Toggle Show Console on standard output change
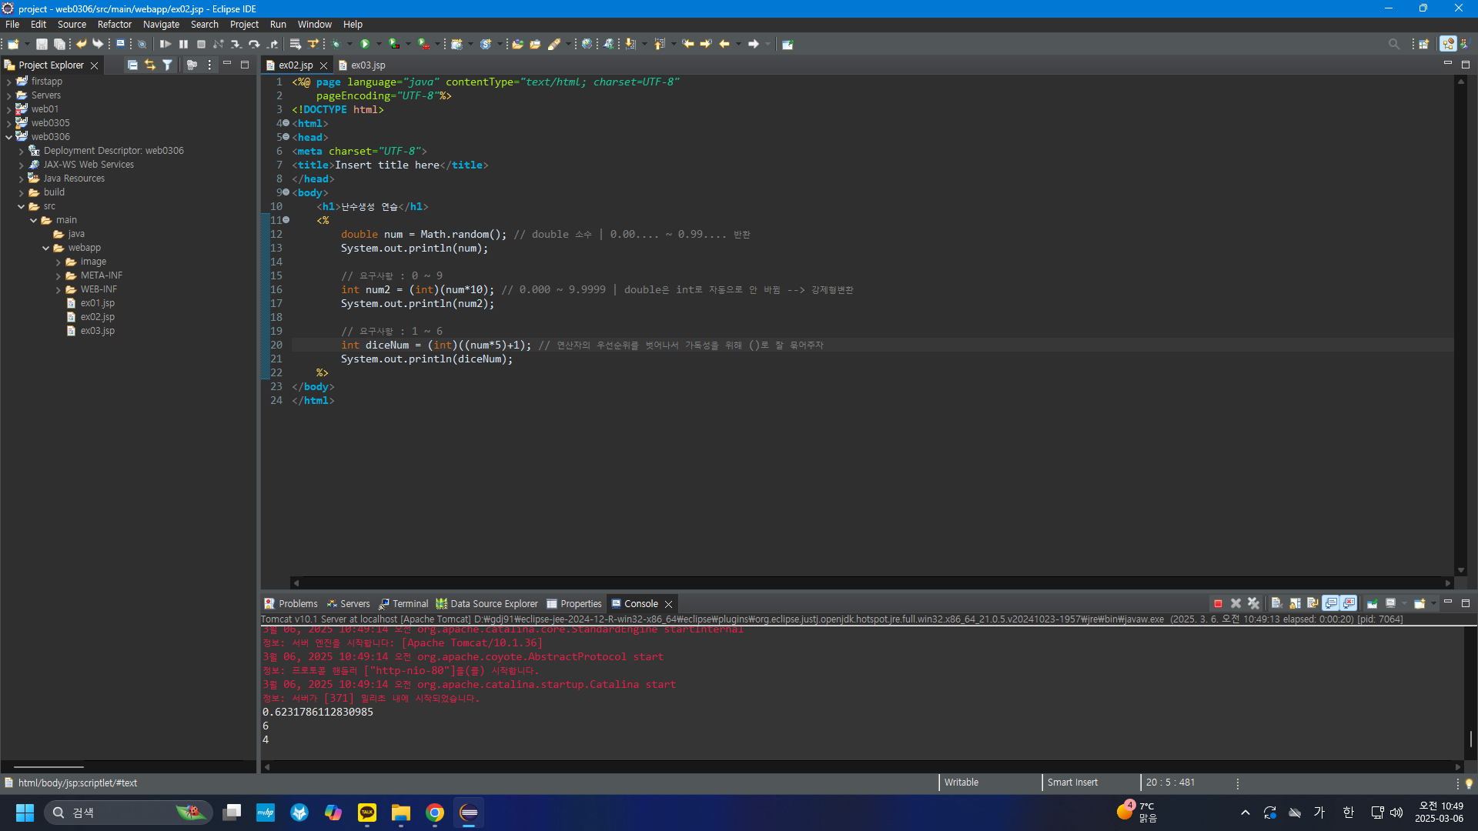Screen dimensions: 1478x831 (x=1331, y=604)
